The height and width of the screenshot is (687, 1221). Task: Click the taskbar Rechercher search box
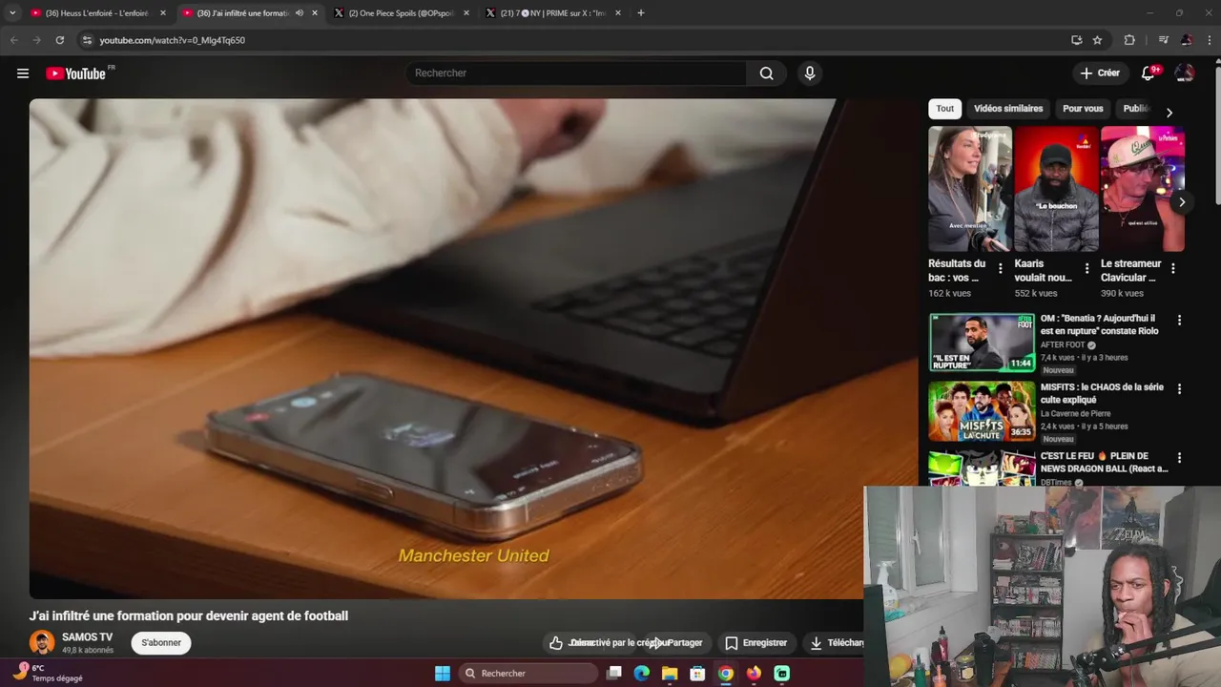(x=528, y=674)
